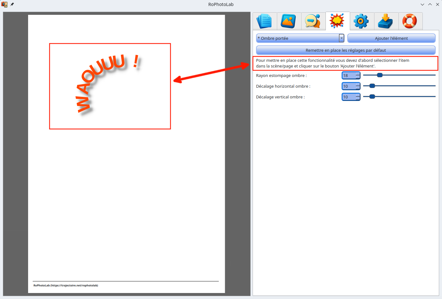Click the 'Décalage vertical ombre' slider handle
Screen dimensions: 442x299
coord(372,97)
